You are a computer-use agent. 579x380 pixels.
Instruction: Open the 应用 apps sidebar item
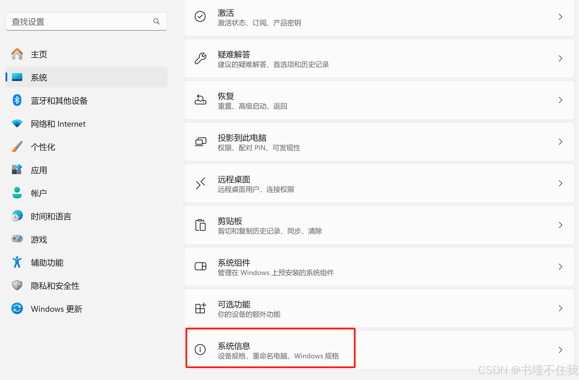(x=39, y=170)
